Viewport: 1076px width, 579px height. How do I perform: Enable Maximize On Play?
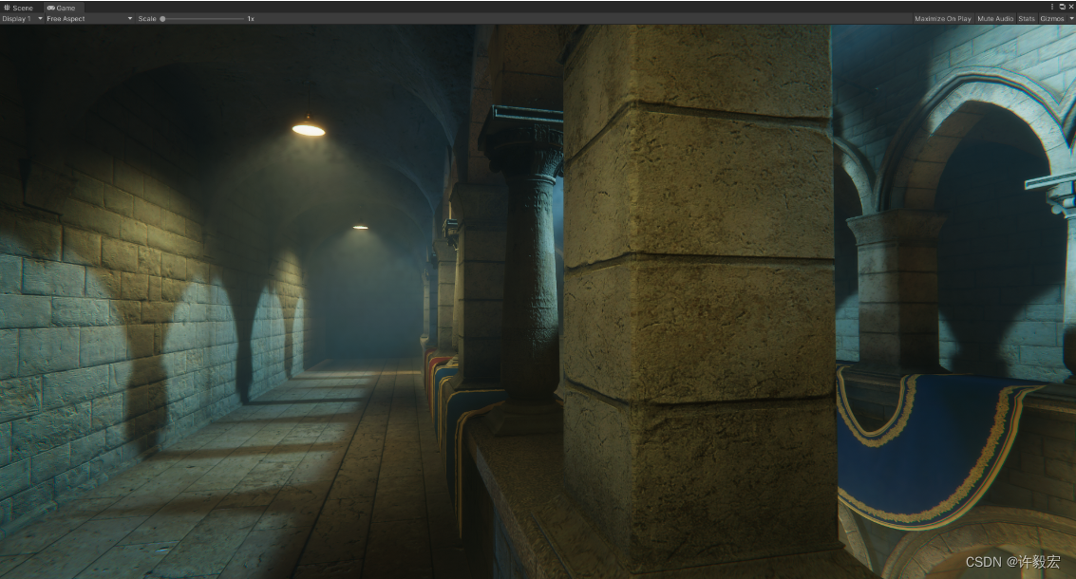point(943,18)
